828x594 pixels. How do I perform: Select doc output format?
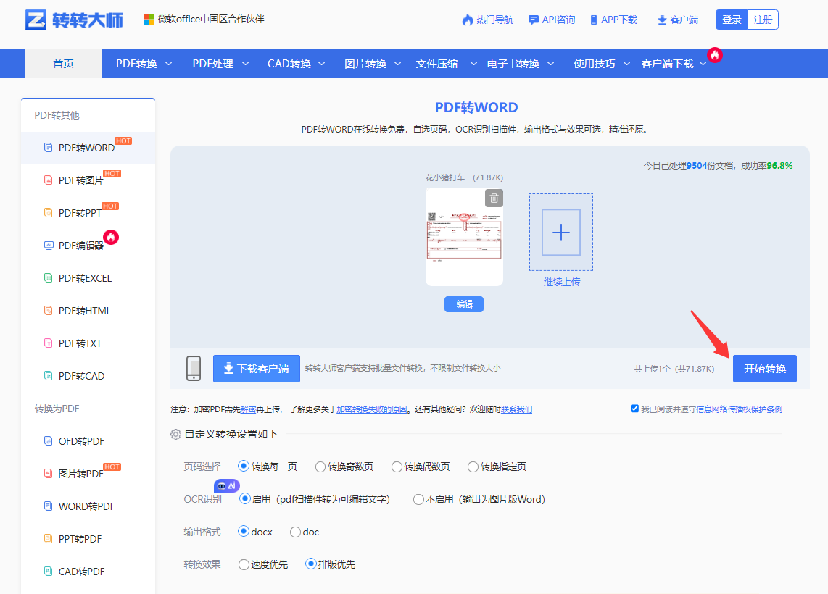295,532
